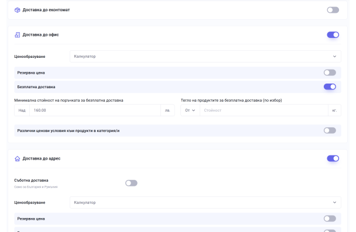Click the office building icon beside Доставка до офис

(17, 34)
